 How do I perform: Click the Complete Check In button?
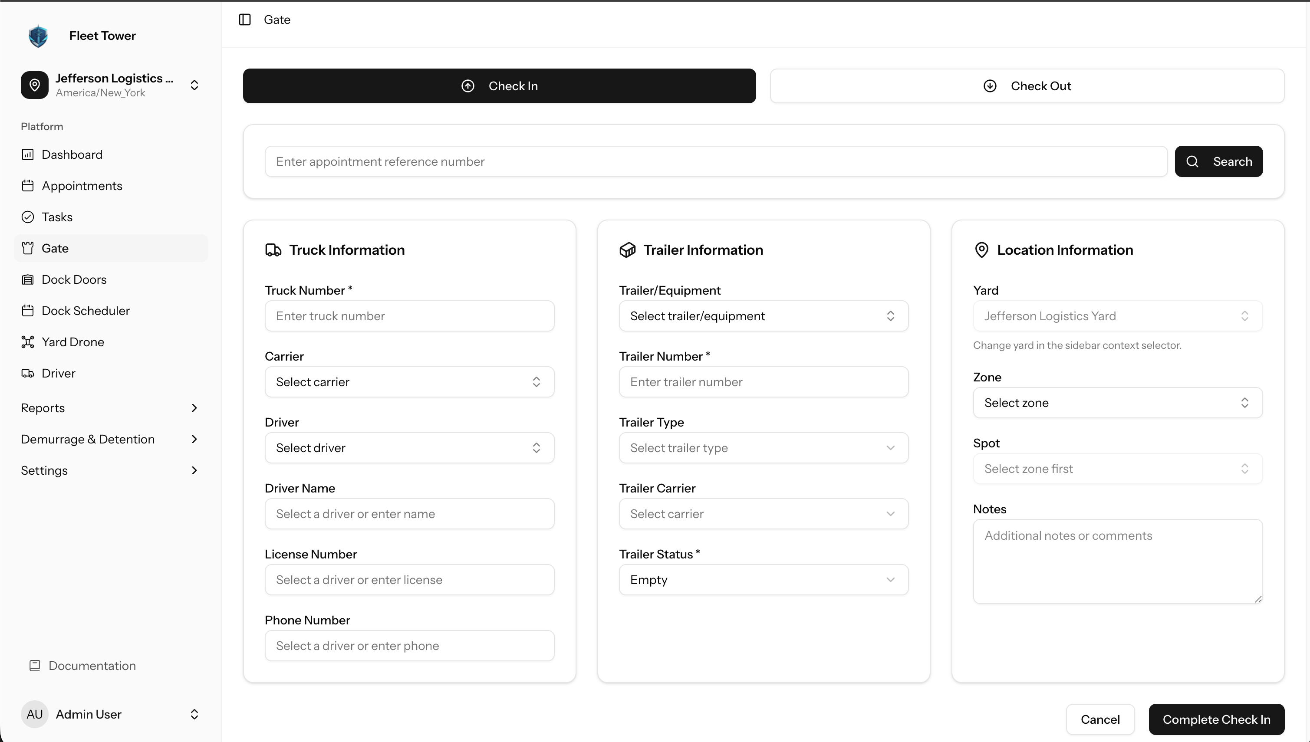pos(1216,719)
